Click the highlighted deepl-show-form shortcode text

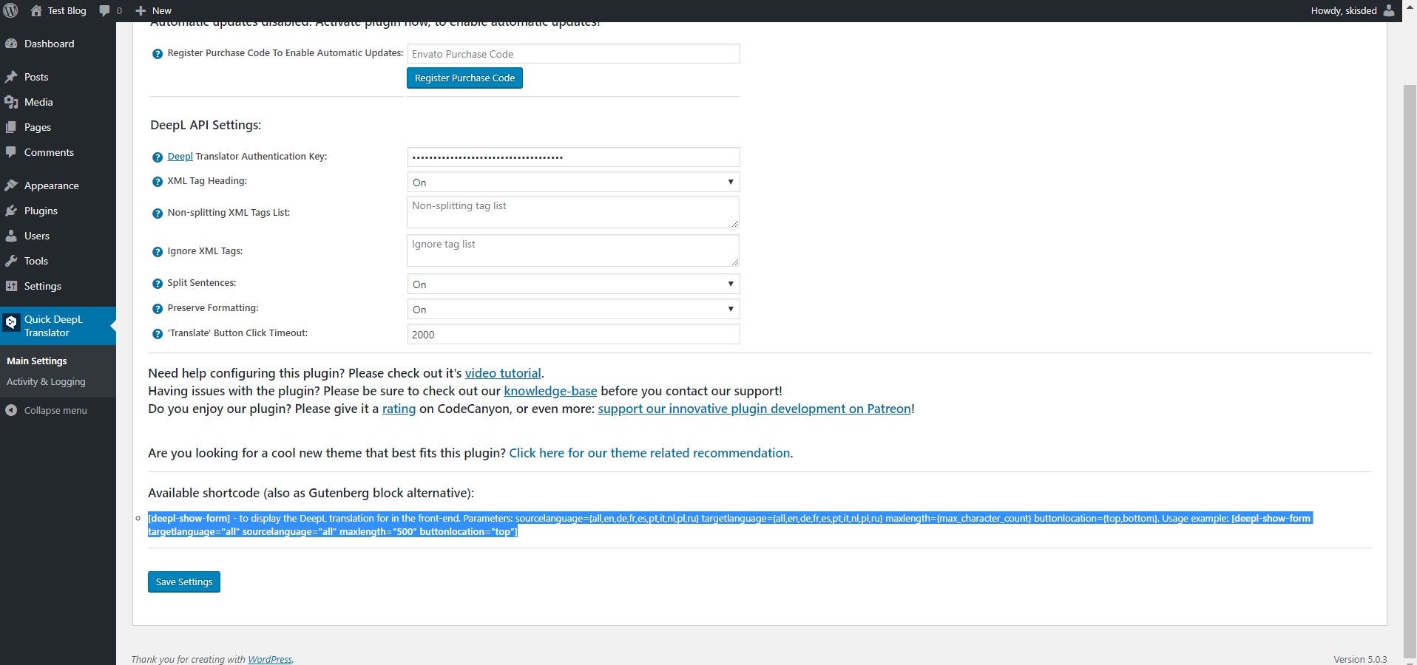730,525
